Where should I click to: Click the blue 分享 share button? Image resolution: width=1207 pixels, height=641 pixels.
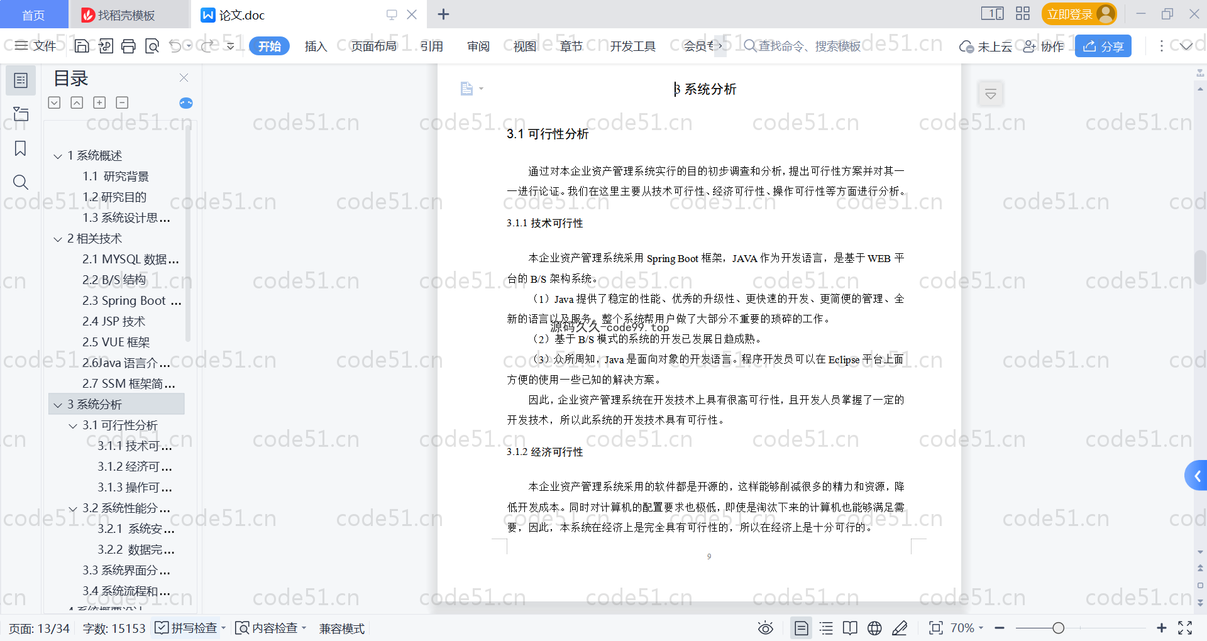click(1103, 46)
